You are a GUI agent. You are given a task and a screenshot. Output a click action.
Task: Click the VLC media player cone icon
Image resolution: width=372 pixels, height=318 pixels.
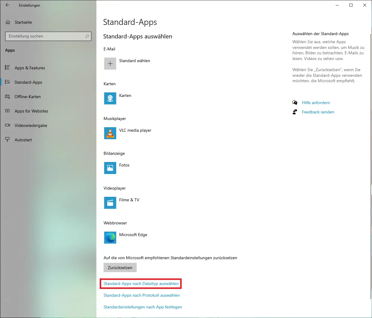[110, 133]
